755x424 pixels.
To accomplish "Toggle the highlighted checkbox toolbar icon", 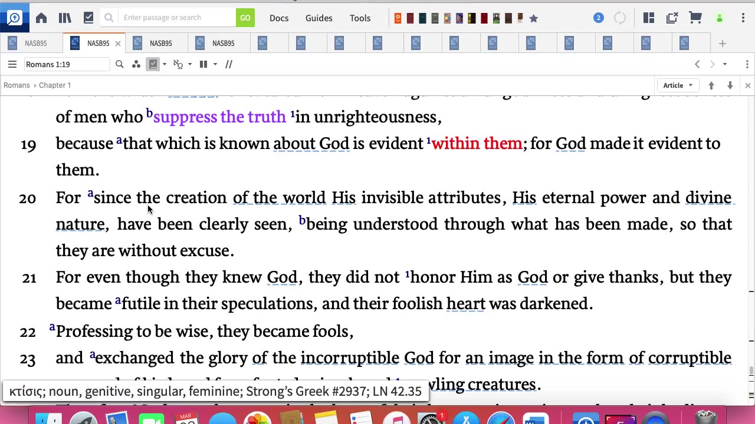I will 153,64.
